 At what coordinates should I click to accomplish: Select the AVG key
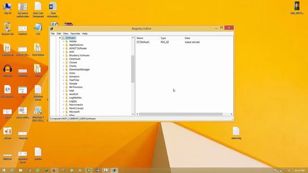(x=72, y=52)
